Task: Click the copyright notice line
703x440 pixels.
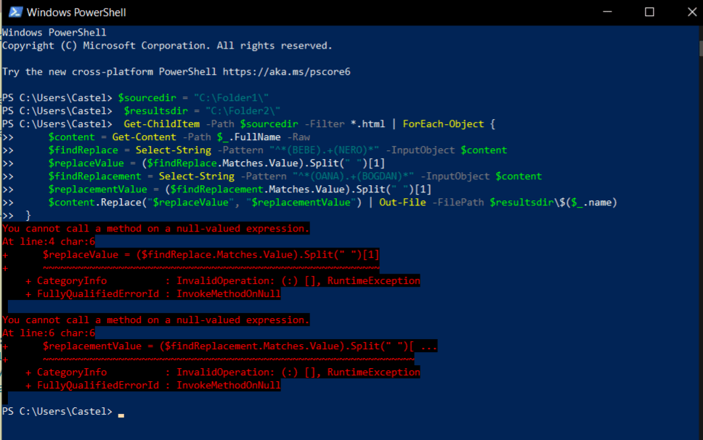Action: pyautogui.click(x=167, y=45)
